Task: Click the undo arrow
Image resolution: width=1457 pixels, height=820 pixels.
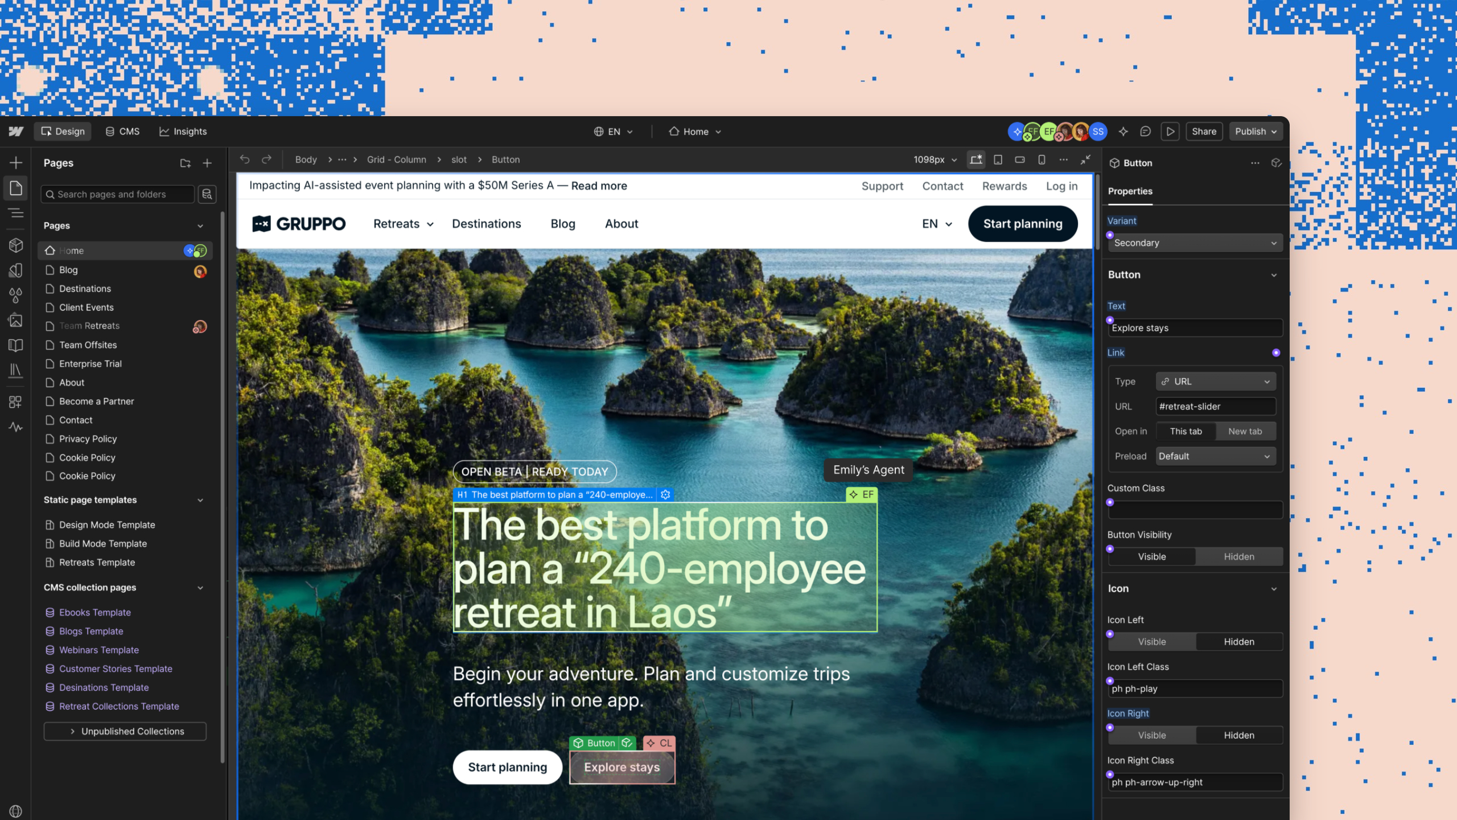Action: (245, 159)
